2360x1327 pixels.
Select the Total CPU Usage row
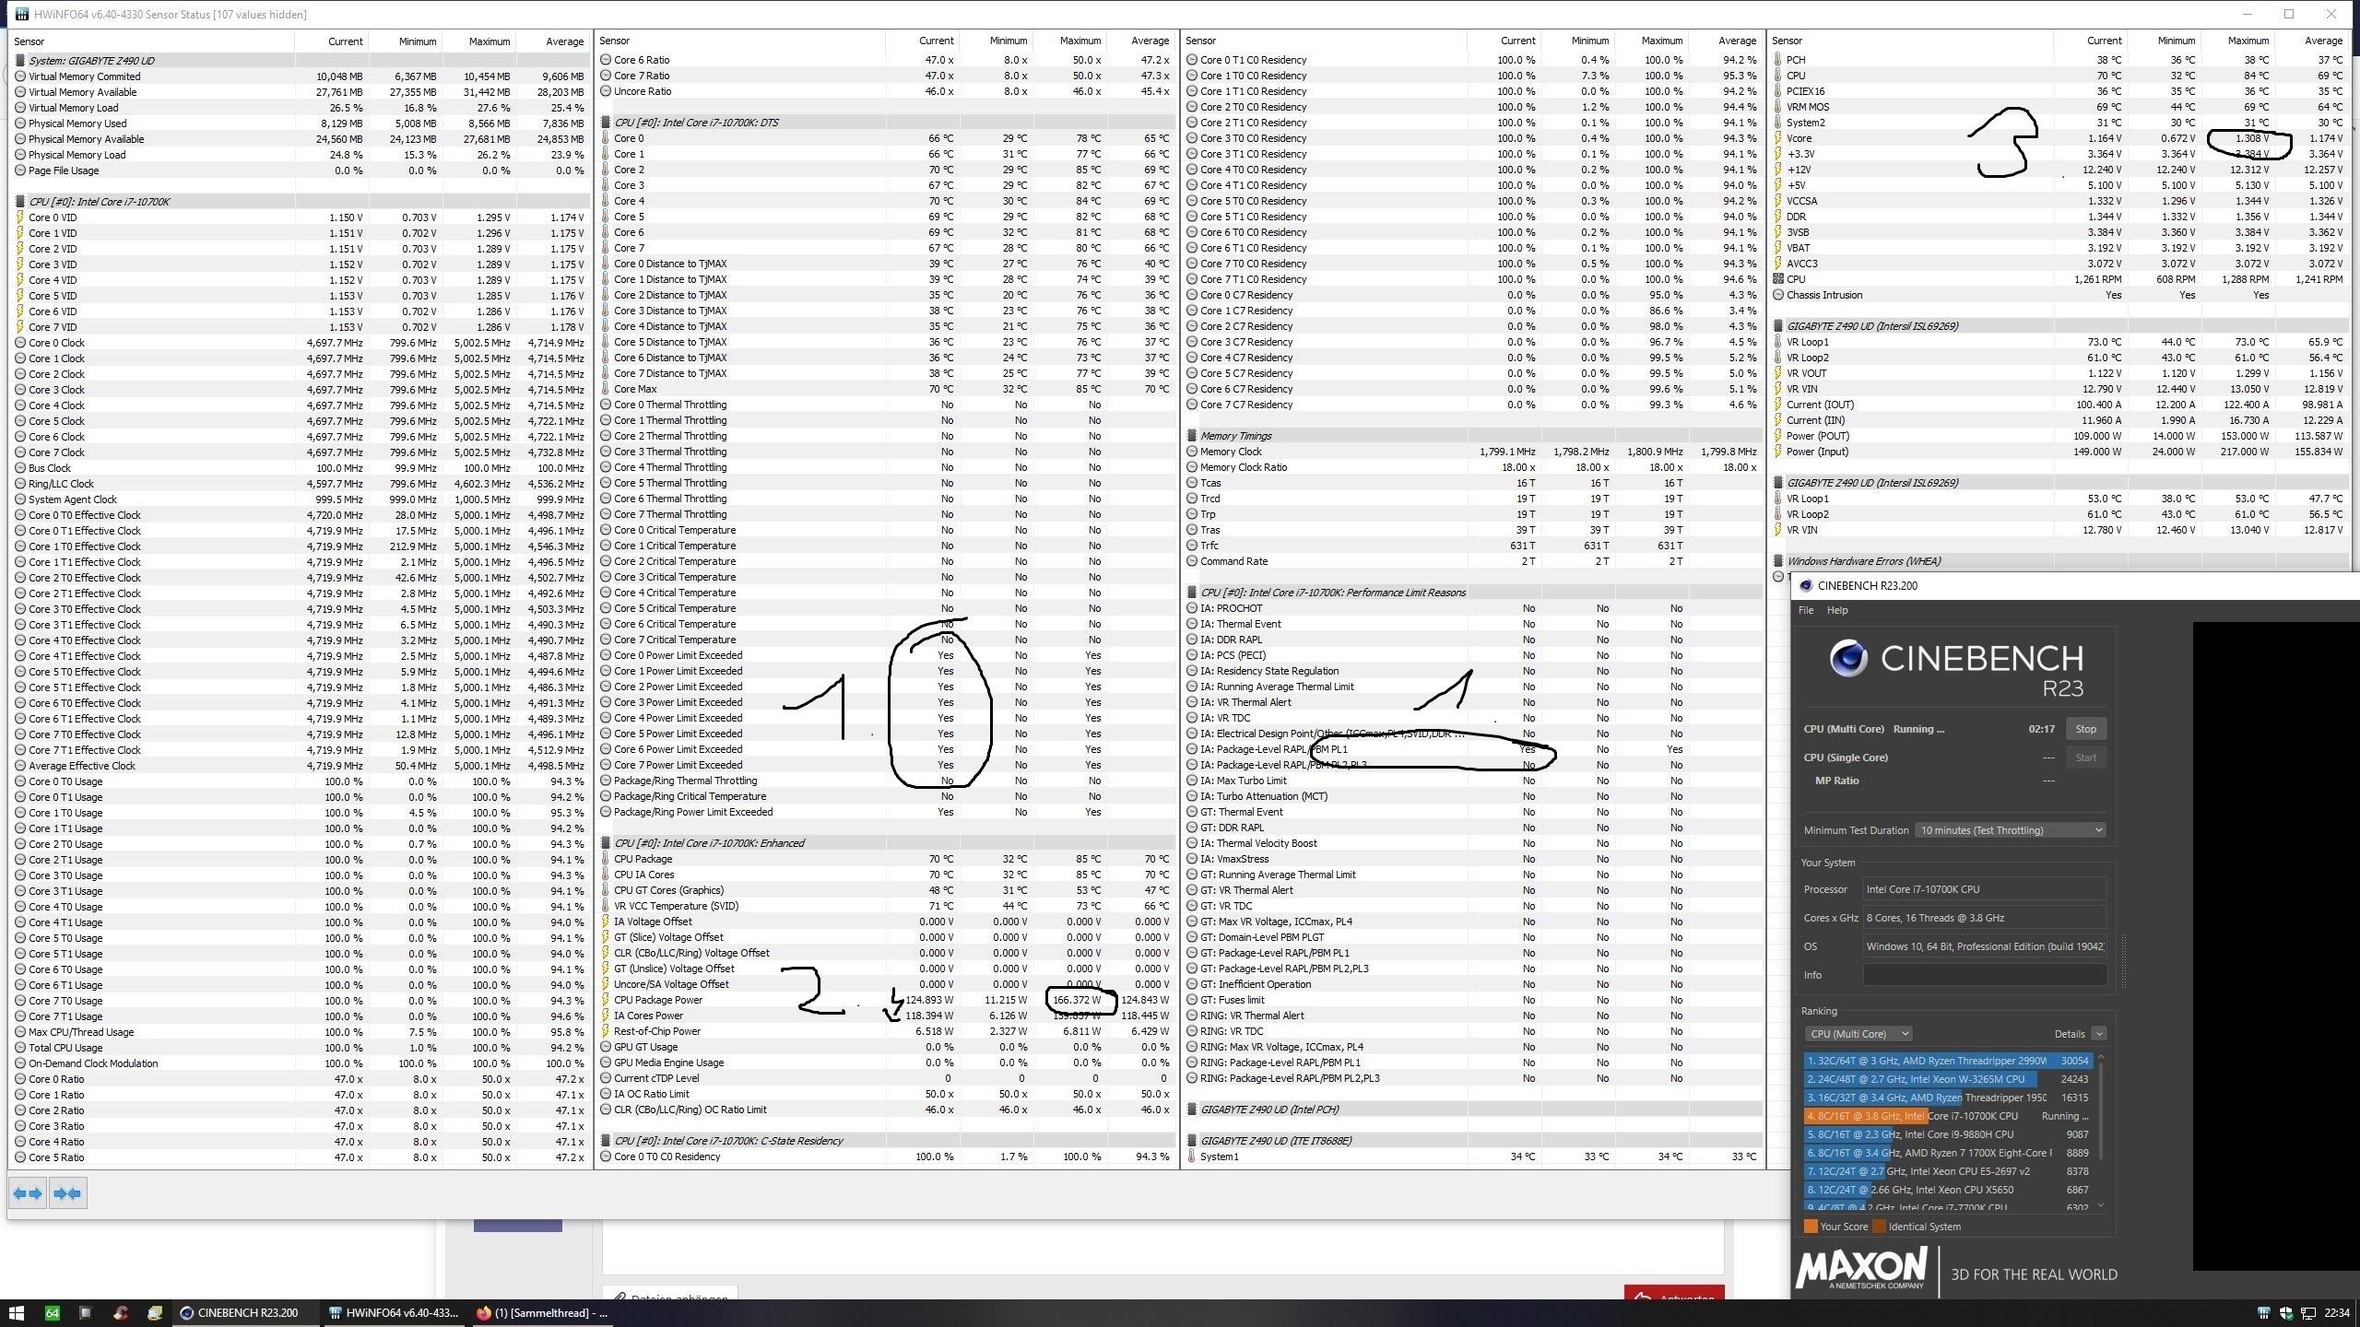pyautogui.click(x=300, y=1048)
